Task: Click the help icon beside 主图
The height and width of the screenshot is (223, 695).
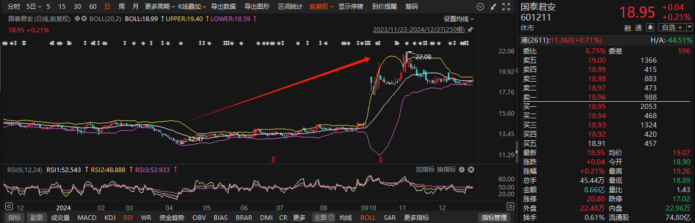Action: pyautogui.click(x=331, y=217)
